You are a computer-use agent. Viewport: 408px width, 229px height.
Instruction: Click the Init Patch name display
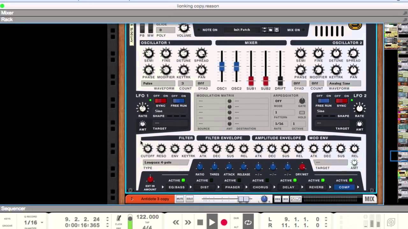pos(242,30)
